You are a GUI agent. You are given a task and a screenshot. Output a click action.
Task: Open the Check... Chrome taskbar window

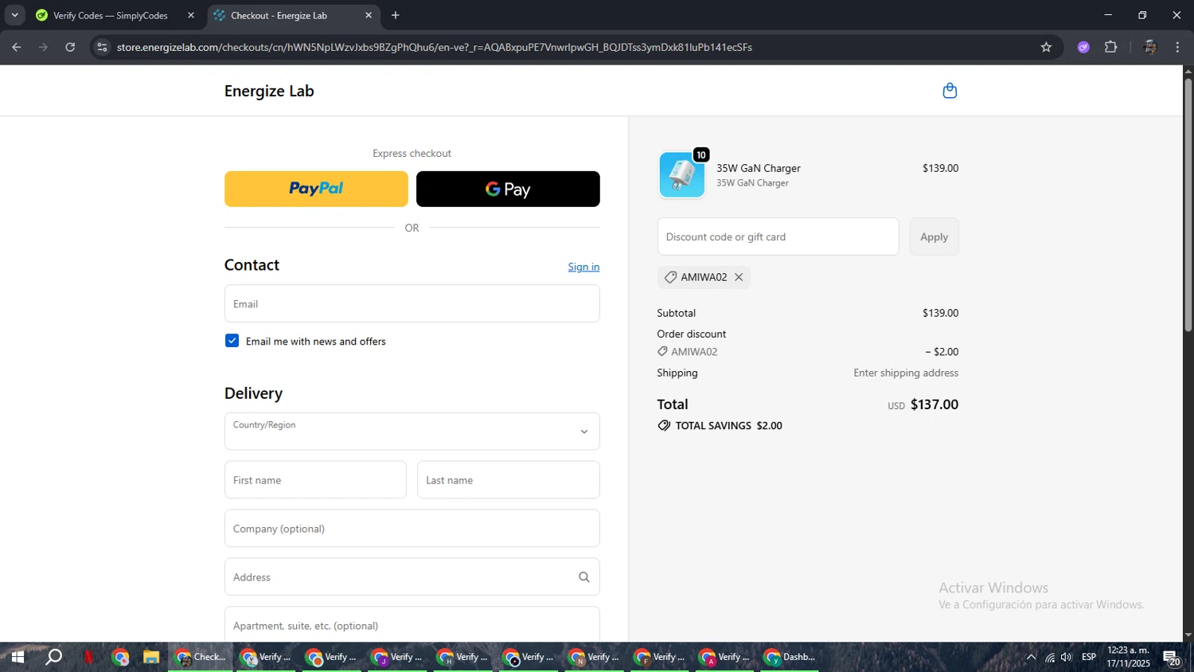coord(201,657)
